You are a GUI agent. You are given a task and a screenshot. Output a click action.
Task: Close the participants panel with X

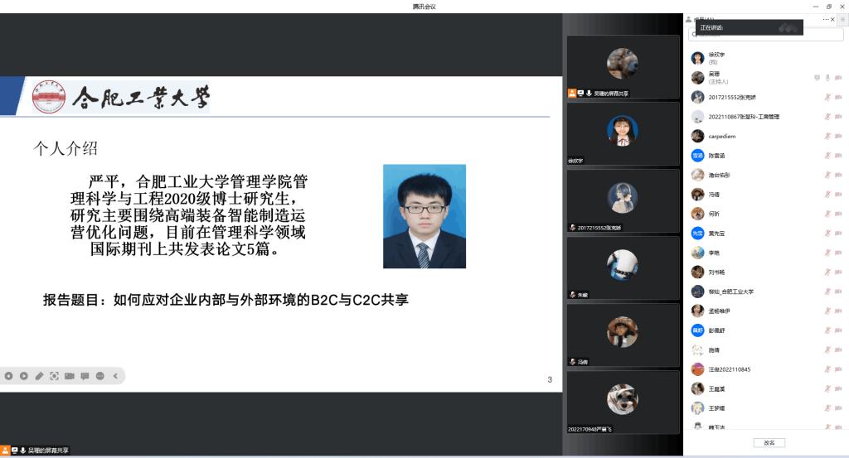(833, 18)
